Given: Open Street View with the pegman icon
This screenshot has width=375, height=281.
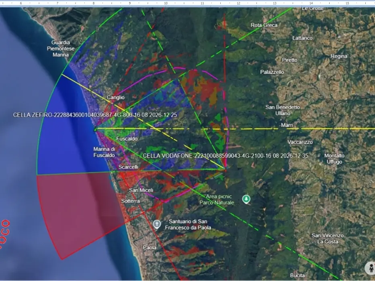Looking at the screenshot, I should 371,268.
